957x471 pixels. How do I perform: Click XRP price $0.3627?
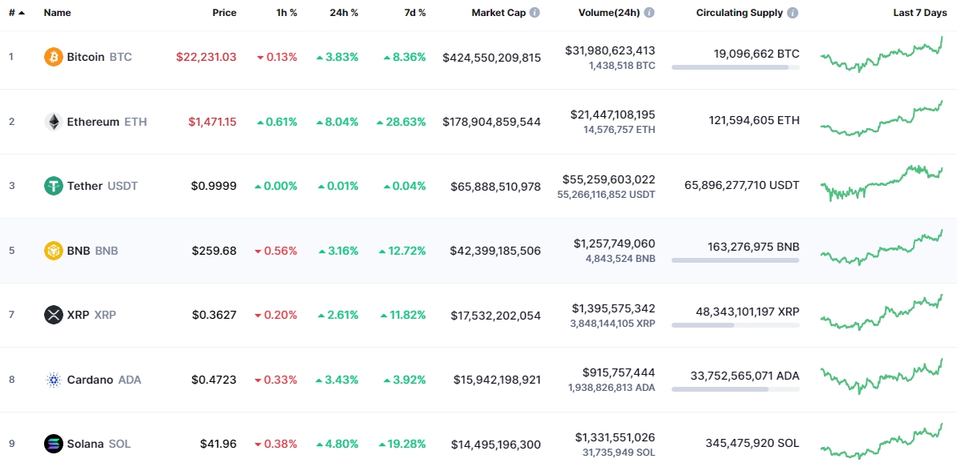(x=214, y=315)
